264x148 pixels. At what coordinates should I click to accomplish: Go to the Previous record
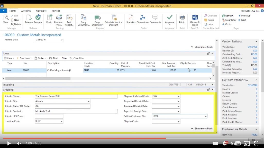pos(244,16)
